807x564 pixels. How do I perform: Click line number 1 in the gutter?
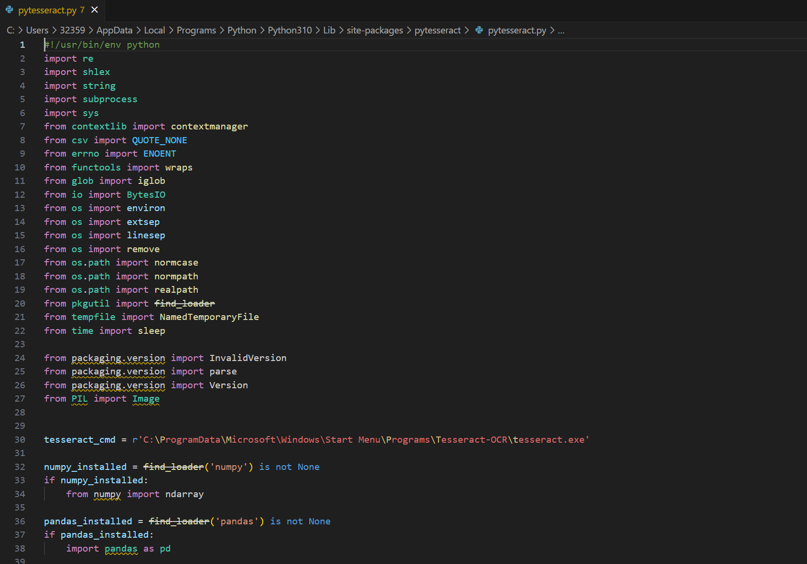(22, 44)
